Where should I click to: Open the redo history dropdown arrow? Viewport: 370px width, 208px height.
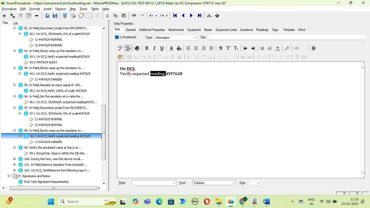167,16
